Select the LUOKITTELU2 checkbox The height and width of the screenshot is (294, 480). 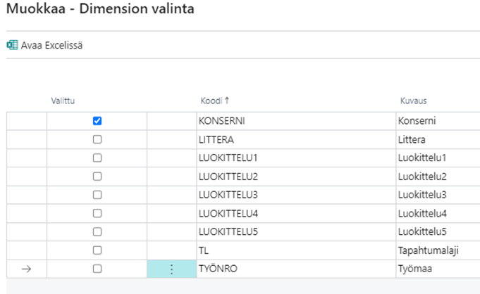click(97, 176)
